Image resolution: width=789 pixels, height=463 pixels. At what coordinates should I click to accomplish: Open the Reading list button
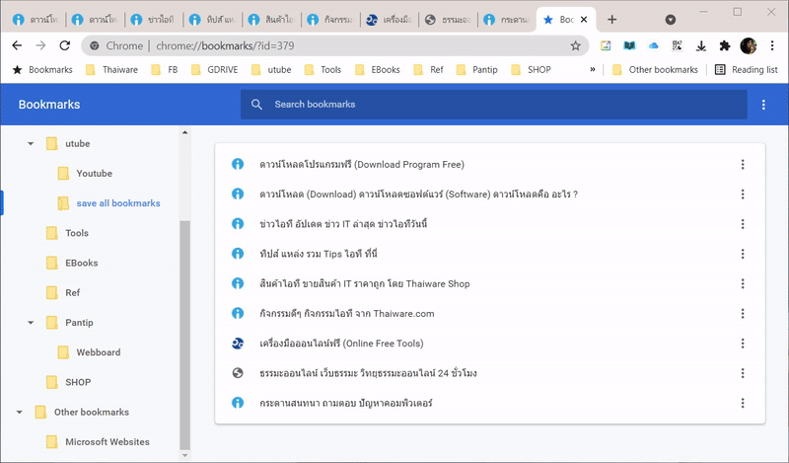click(747, 69)
